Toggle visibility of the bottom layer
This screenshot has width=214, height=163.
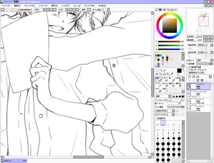[189, 107]
